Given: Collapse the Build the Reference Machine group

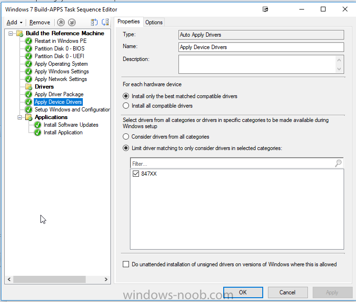Looking at the screenshot, I should point(10,33).
